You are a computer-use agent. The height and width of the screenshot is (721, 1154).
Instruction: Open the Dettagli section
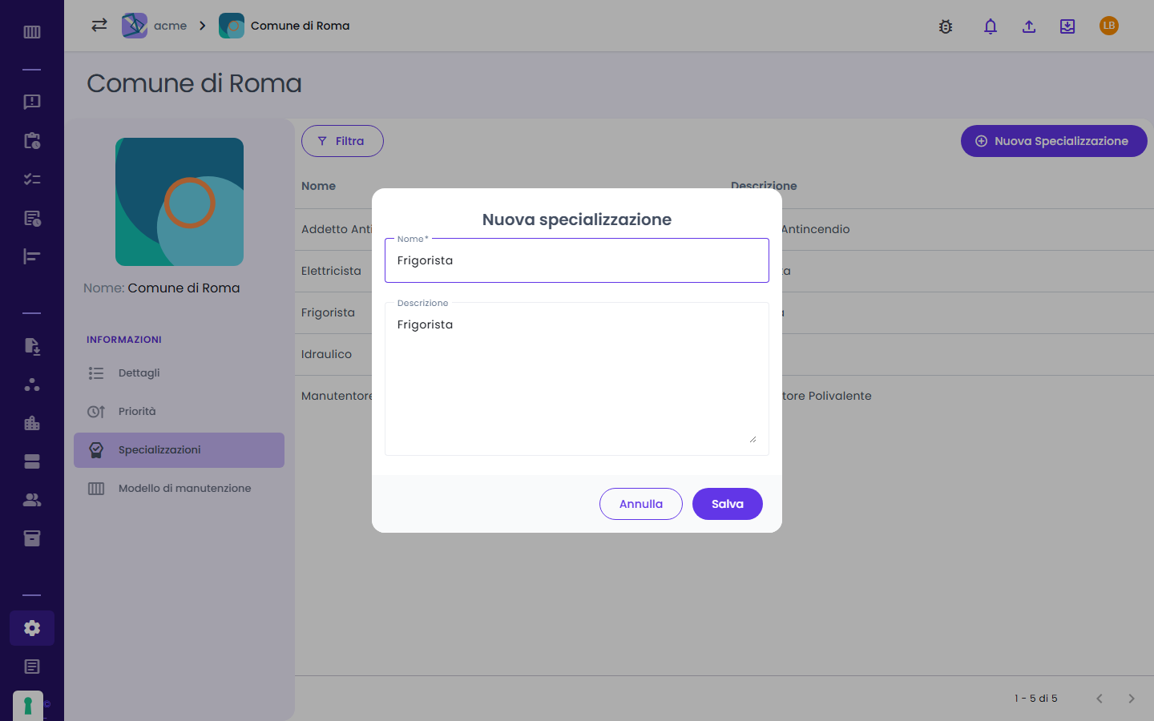tap(179, 373)
